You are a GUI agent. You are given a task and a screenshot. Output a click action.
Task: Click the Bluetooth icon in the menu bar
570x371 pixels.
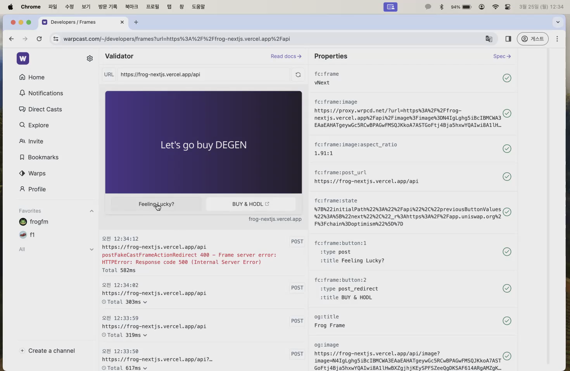(x=441, y=7)
